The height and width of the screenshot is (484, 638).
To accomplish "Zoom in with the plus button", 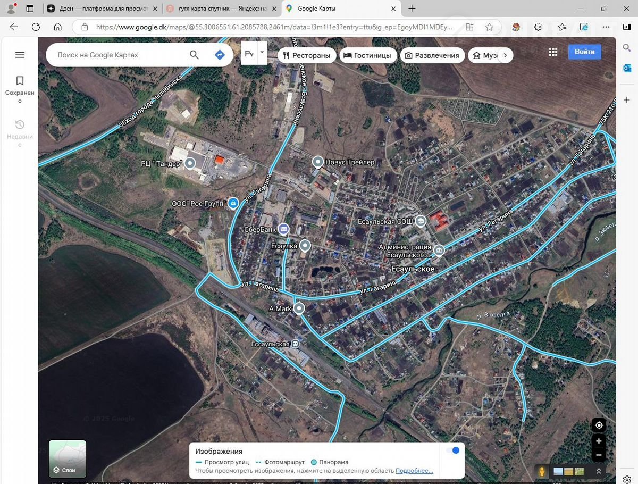I will pyautogui.click(x=599, y=441).
